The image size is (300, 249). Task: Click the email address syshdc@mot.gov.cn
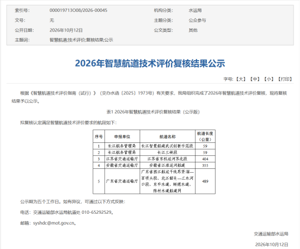[x=54, y=223]
